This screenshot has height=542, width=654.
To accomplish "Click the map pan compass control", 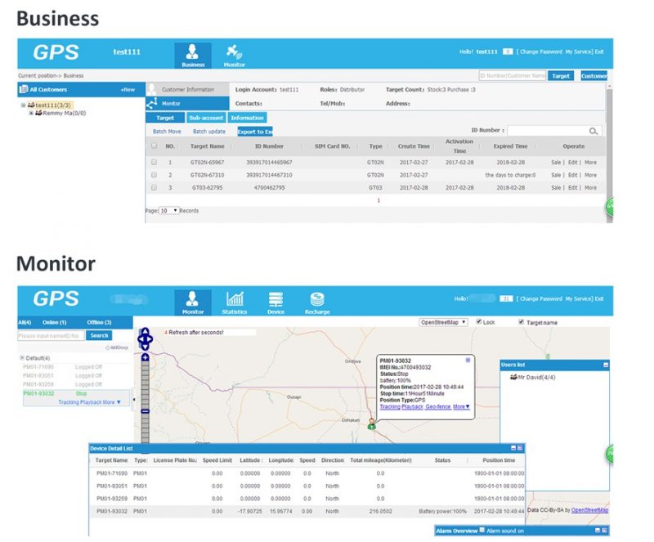I will pyautogui.click(x=144, y=338).
